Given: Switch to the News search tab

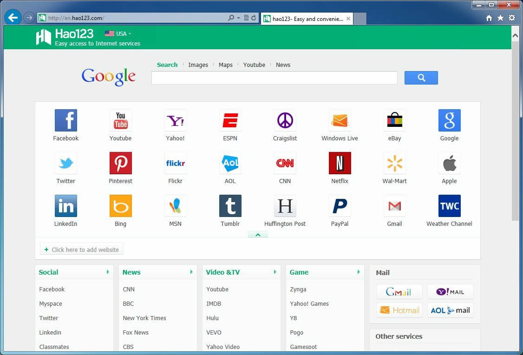Looking at the screenshot, I should (x=283, y=65).
